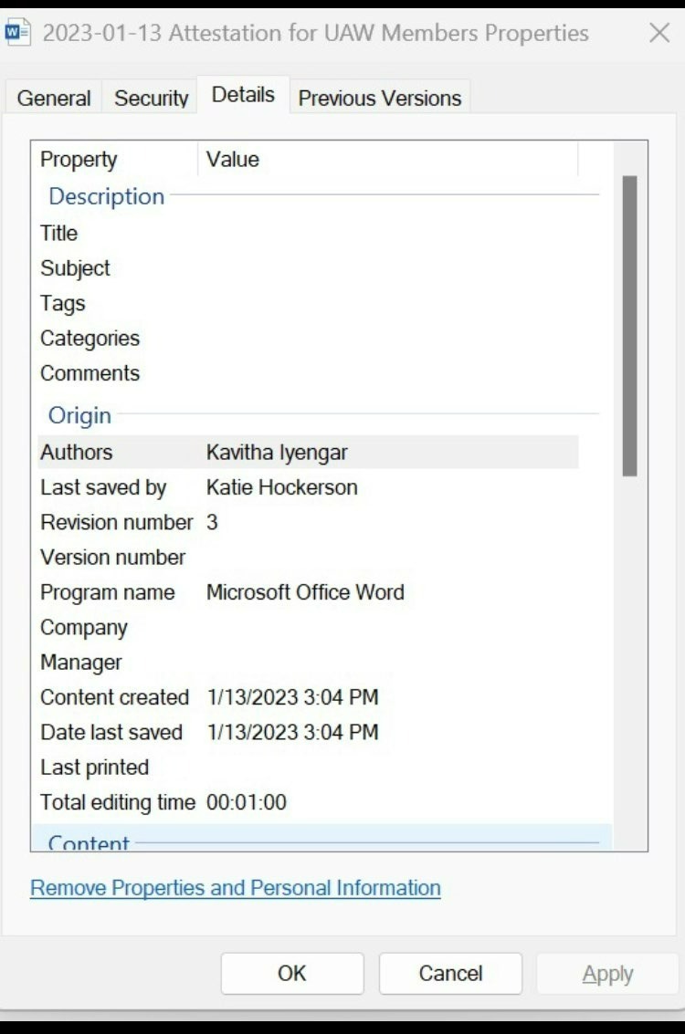Image resolution: width=685 pixels, height=1034 pixels.
Task: Select the Version number row
Action: coord(308,558)
